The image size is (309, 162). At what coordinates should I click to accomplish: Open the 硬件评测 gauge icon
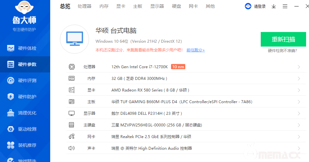[x=11, y=81]
